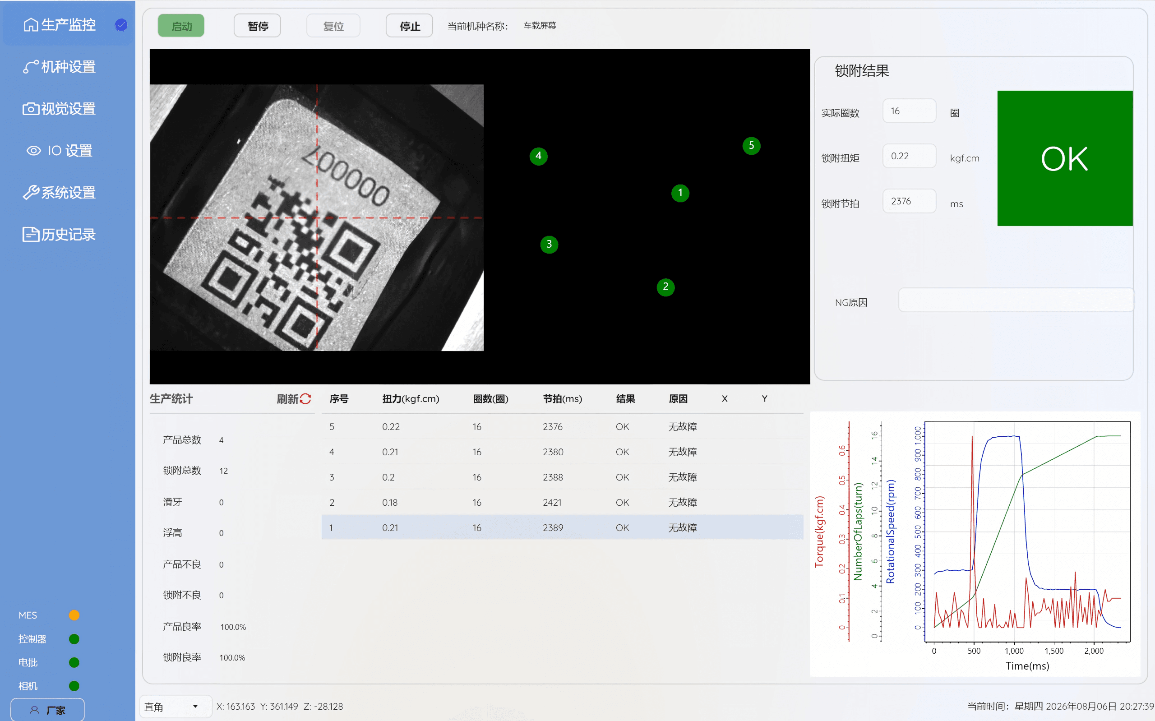Select screw point 5 marker

pos(751,145)
